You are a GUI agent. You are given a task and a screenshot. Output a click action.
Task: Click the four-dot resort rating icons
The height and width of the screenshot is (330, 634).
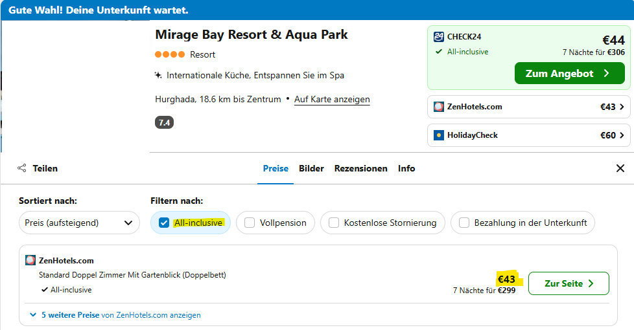(x=170, y=54)
